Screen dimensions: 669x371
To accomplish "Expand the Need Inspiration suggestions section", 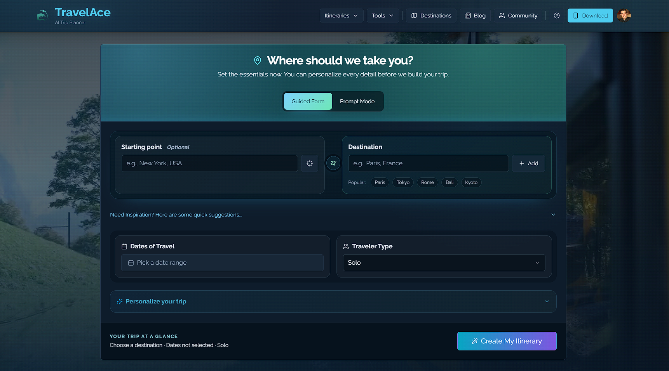I will 333,215.
